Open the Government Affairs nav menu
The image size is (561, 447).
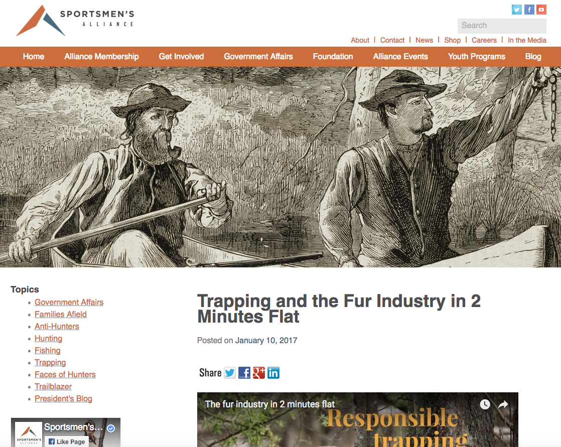click(x=258, y=57)
